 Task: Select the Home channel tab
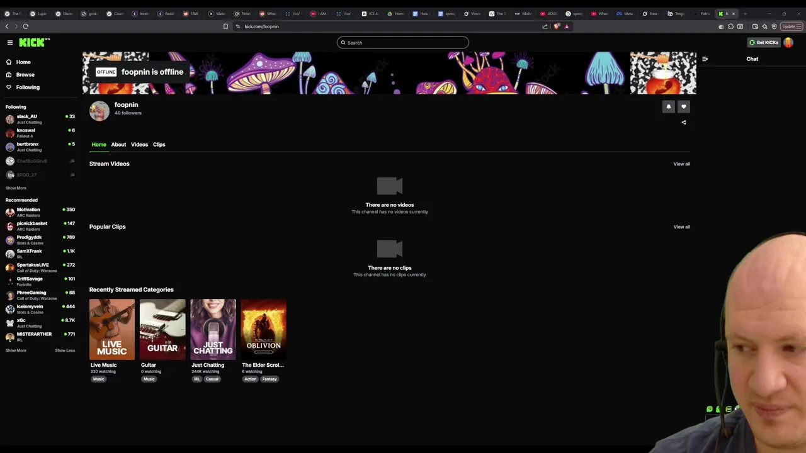(99, 145)
